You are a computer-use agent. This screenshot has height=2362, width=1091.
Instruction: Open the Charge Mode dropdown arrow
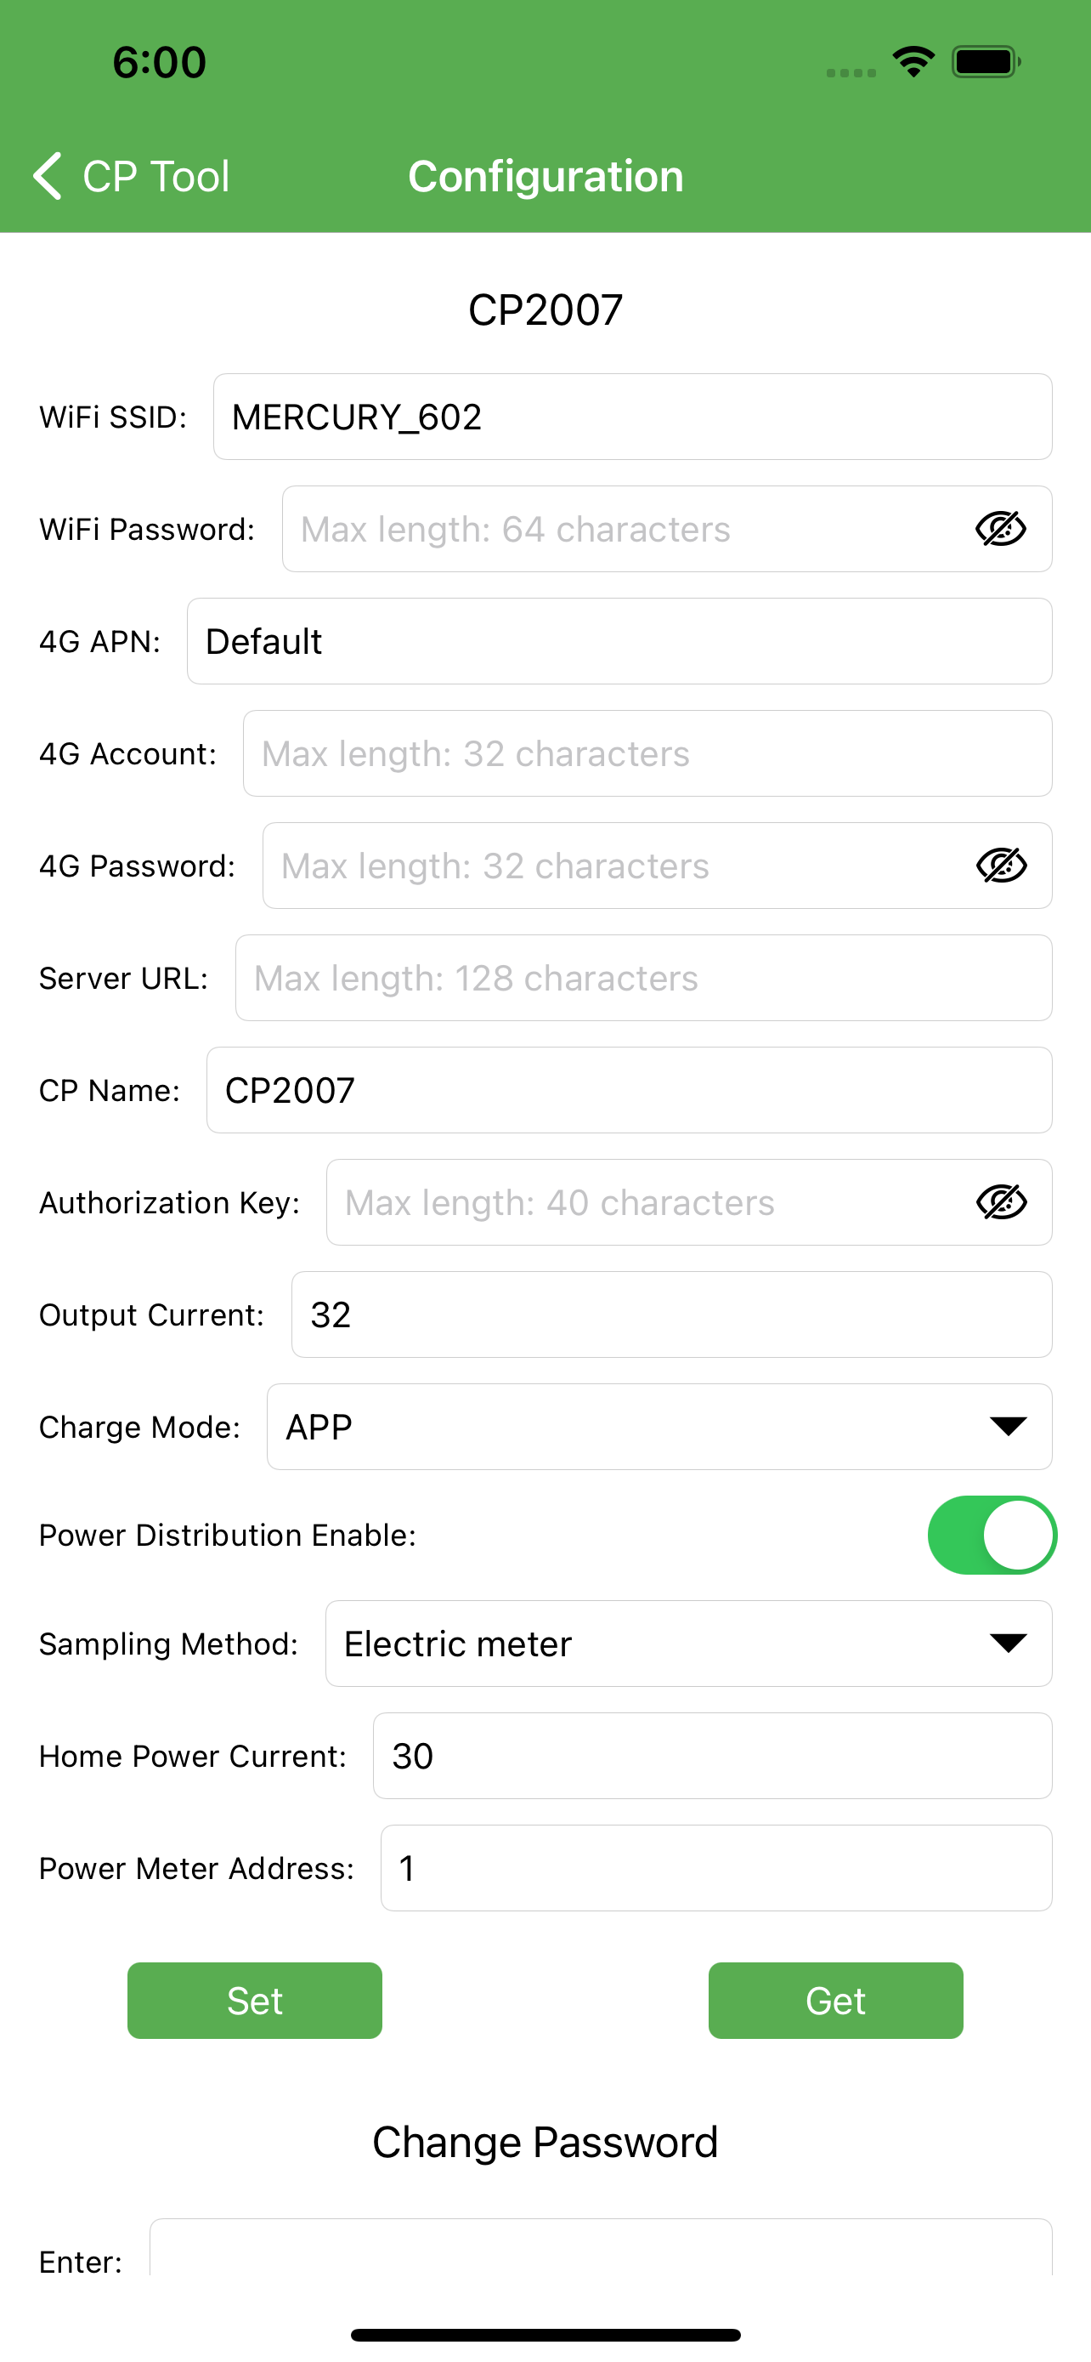point(1008,1426)
